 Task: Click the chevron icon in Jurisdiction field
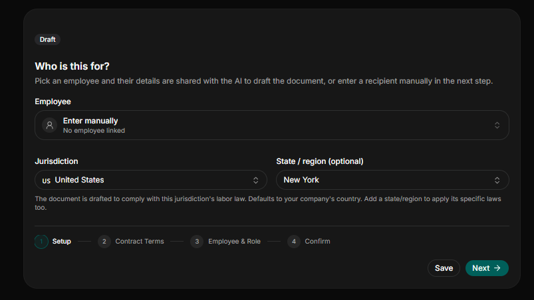[x=255, y=180]
